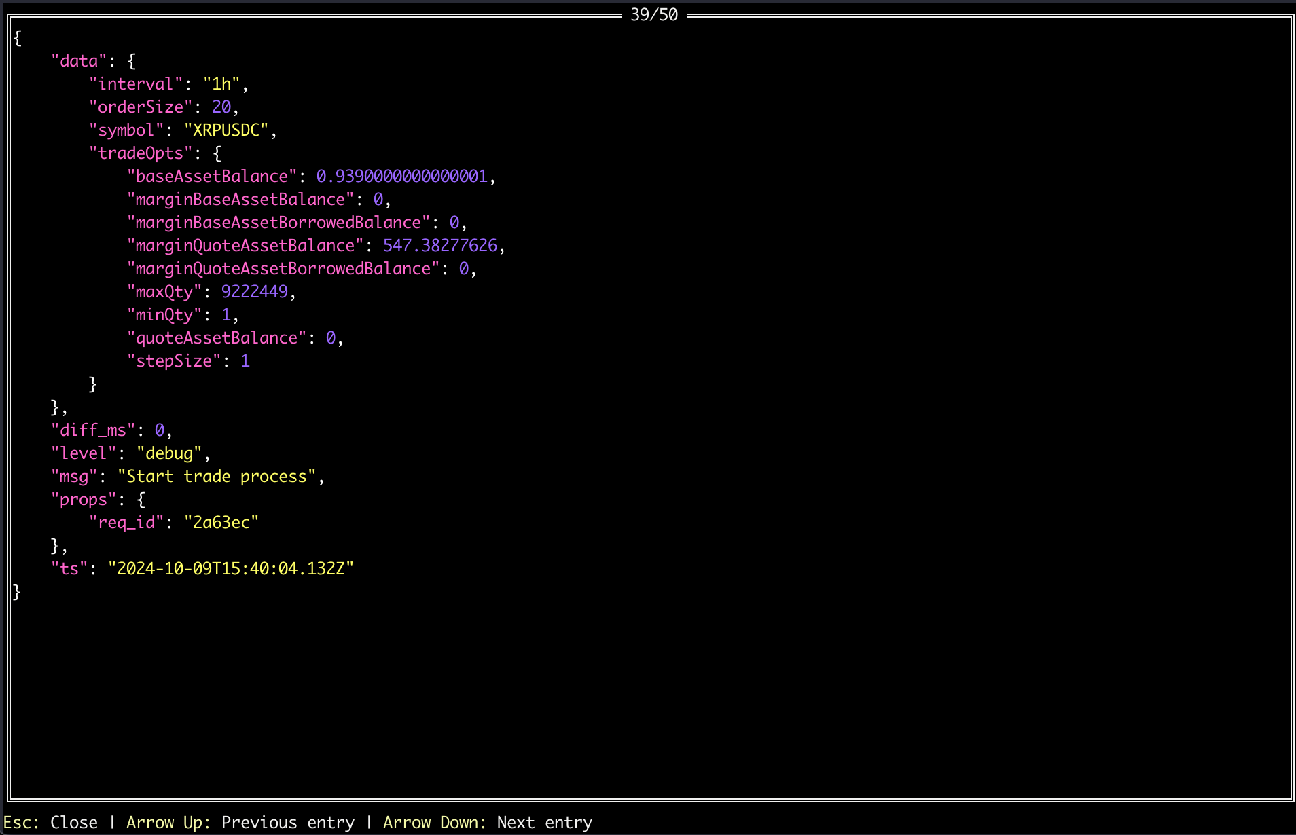This screenshot has height=835, width=1296.
Task: Click the "marginBaseAssetBorrowedBalance" key
Action: coord(278,223)
